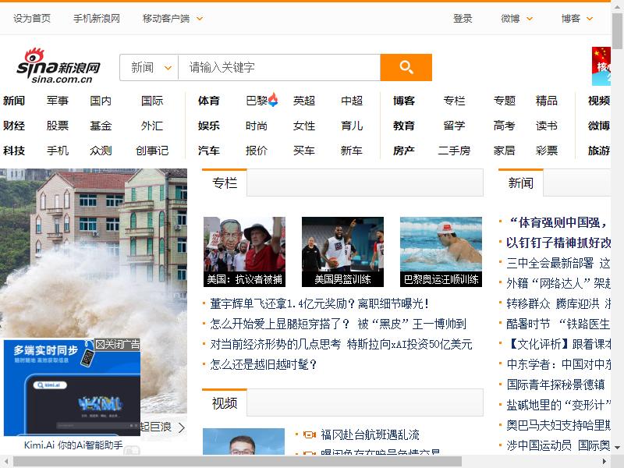This screenshot has width=624, height=468.
Task: Open the 美国男篮训练 photo thumbnail
Action: tap(342, 251)
